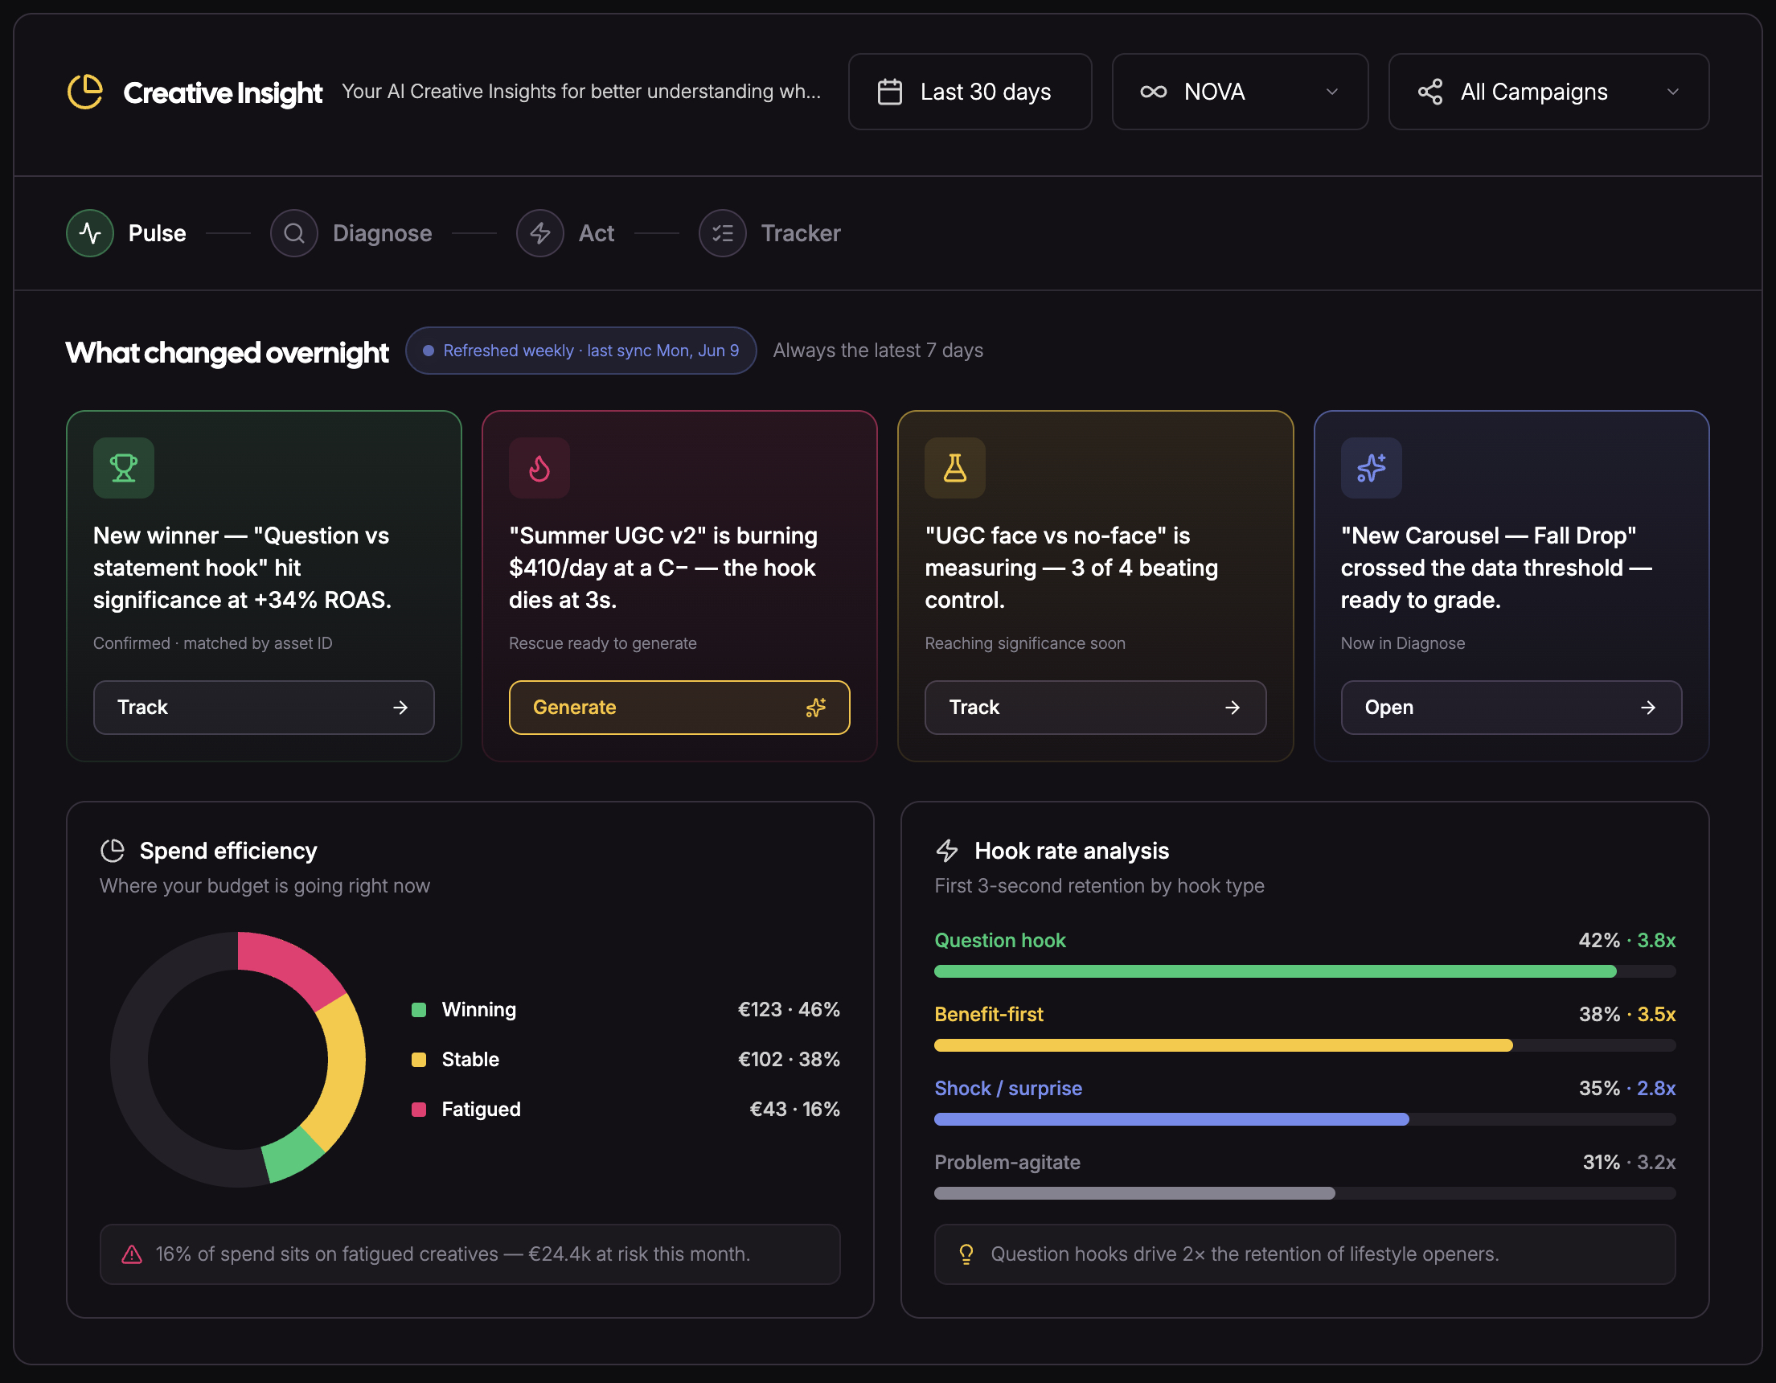Click the arrow icon in the New winner Track button
Image resolution: width=1776 pixels, height=1383 pixels.
click(x=400, y=708)
